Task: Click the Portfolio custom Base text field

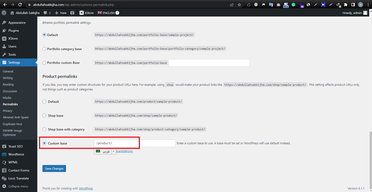Action: tap(209, 63)
